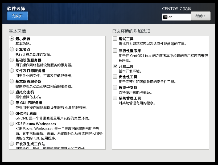The height and width of the screenshot is (165, 218).
Task: Click the 对系统管理有用的程序。 description
Action: [137, 103]
